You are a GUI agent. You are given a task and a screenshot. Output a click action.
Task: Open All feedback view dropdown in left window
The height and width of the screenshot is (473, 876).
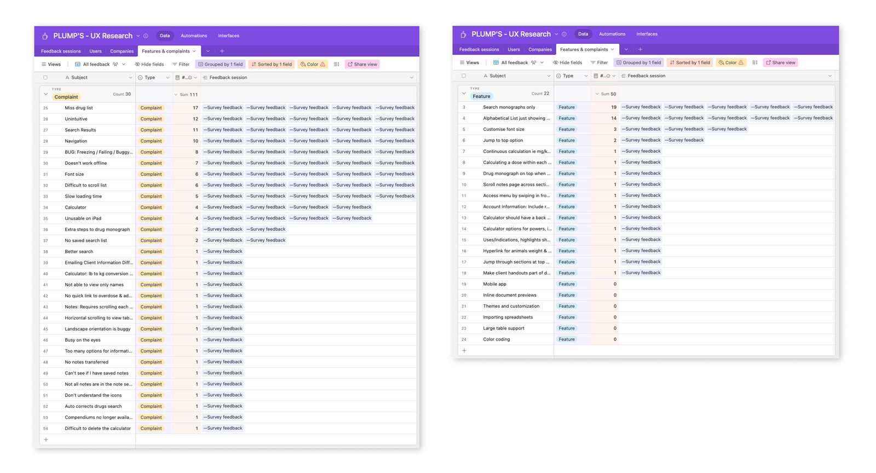[x=124, y=64]
